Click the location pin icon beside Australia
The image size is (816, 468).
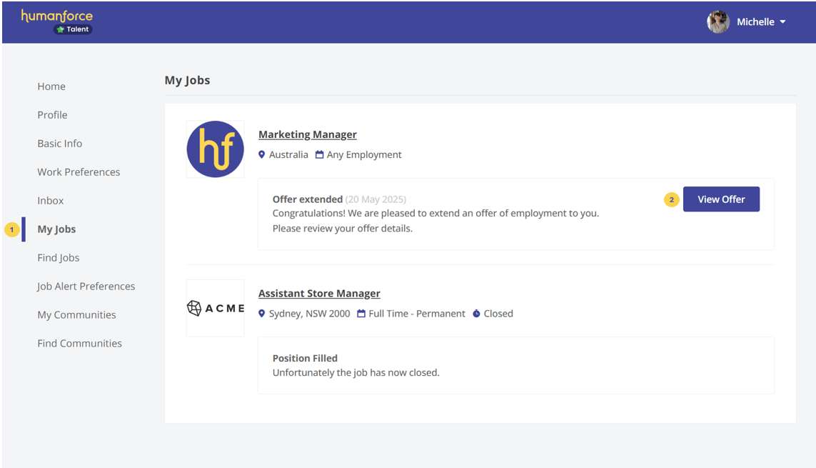(x=262, y=155)
